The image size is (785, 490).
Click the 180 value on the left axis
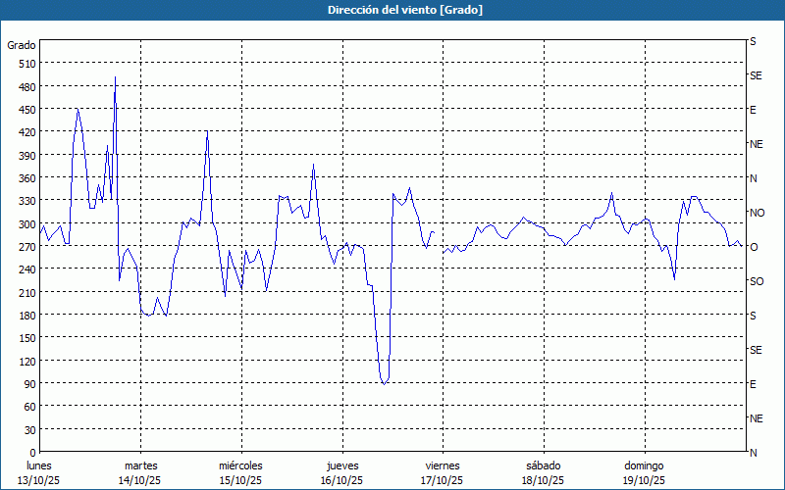25,316
